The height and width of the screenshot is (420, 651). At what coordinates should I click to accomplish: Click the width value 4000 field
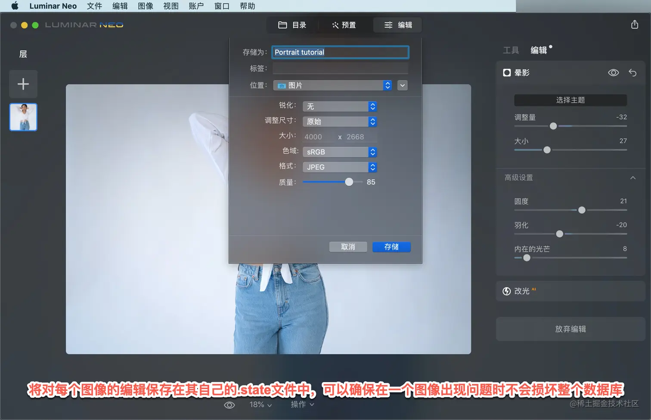[x=318, y=137]
